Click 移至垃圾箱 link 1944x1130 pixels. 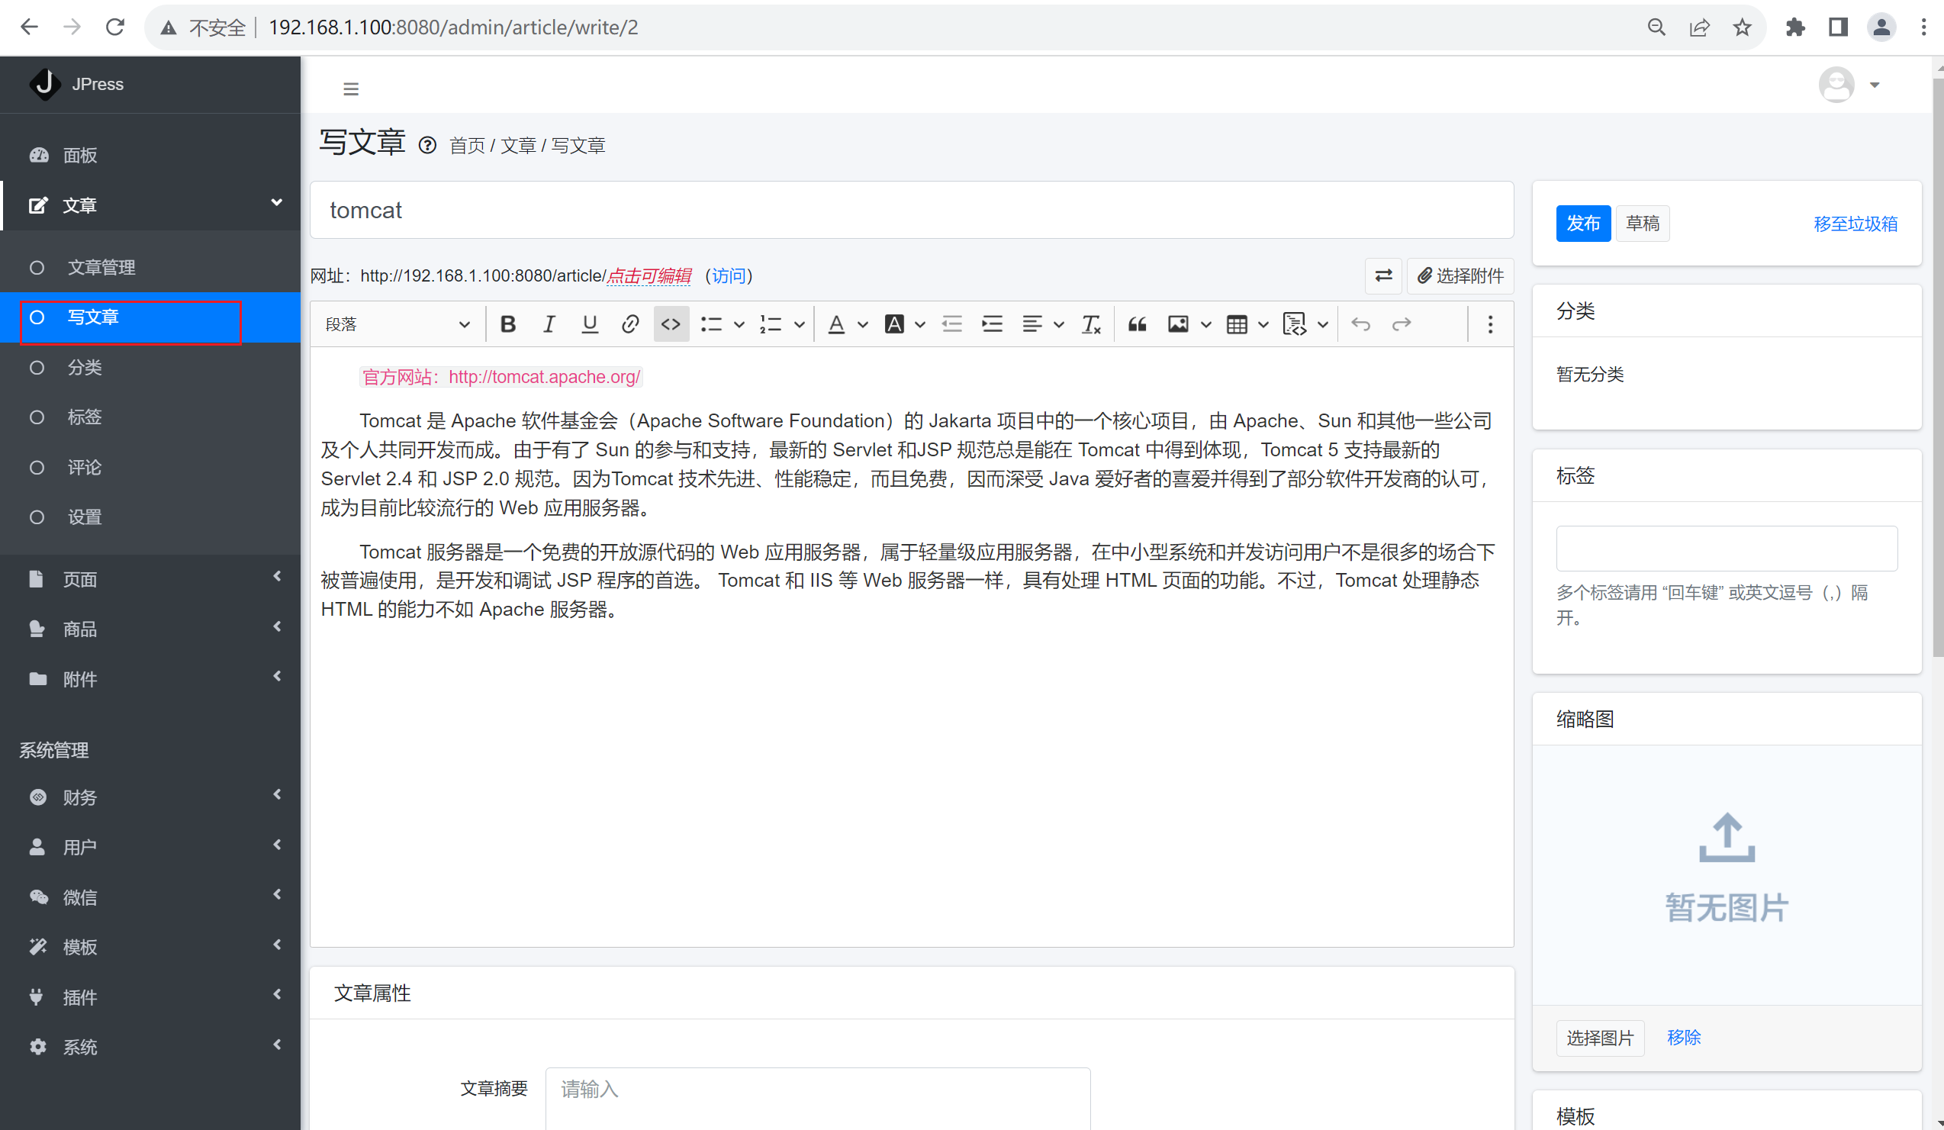coord(1855,224)
